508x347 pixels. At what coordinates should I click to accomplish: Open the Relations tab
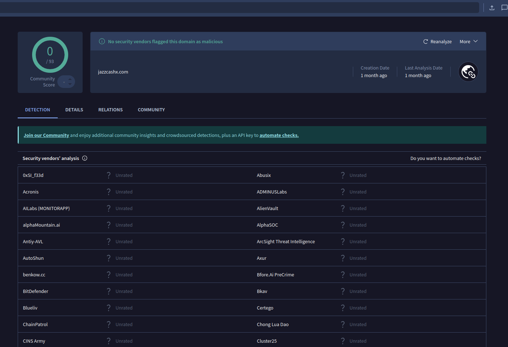coord(110,110)
